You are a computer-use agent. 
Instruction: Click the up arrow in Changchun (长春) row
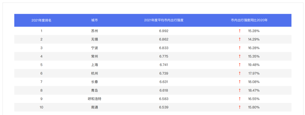(x=240, y=82)
